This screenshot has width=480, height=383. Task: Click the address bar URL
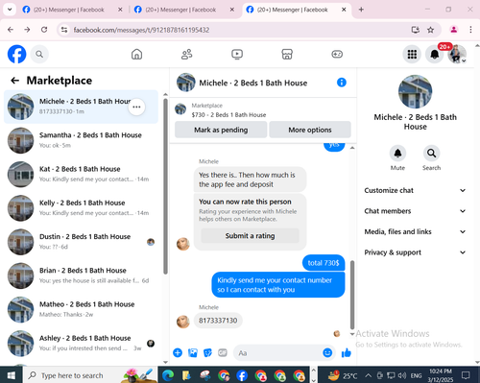coord(141,30)
